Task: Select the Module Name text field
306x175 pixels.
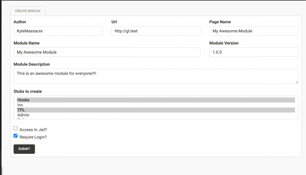Action: 107,52
